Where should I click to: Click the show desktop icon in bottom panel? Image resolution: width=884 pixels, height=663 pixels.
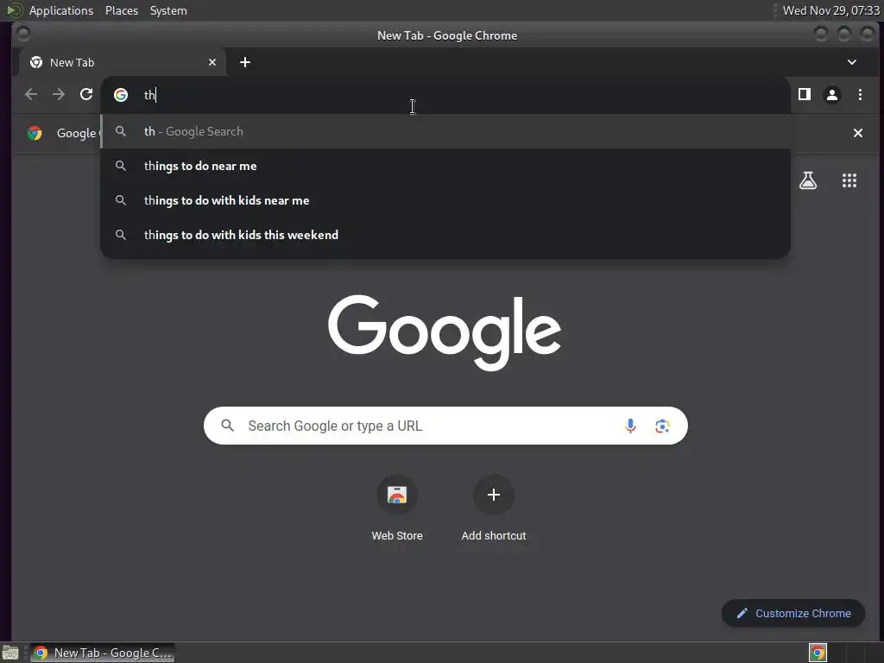coord(10,653)
